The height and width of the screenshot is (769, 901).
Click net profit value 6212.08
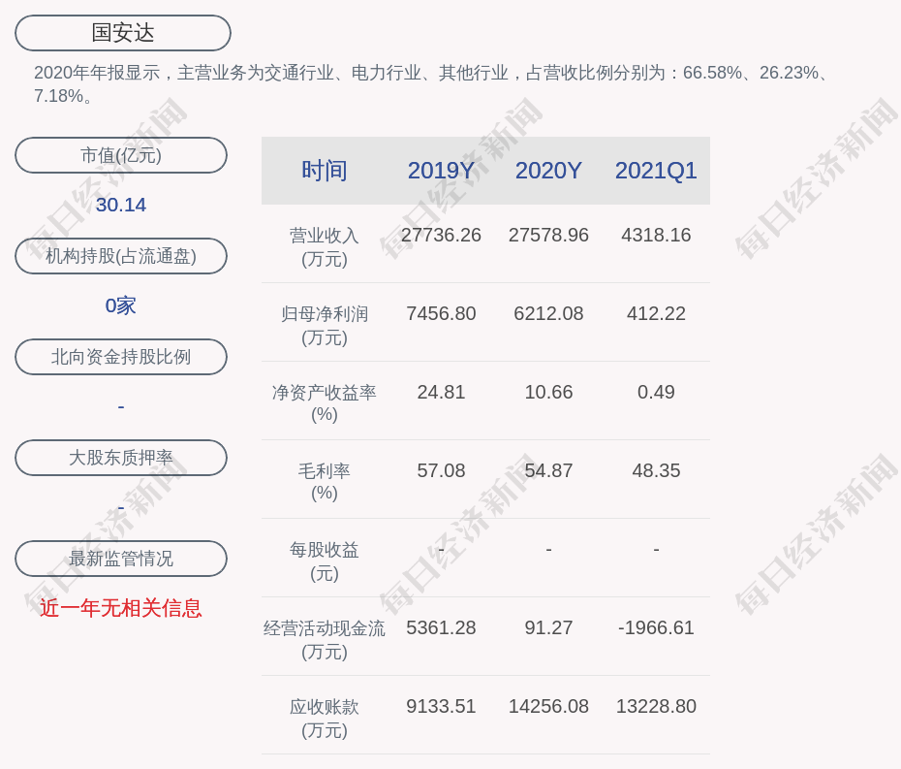(x=548, y=313)
